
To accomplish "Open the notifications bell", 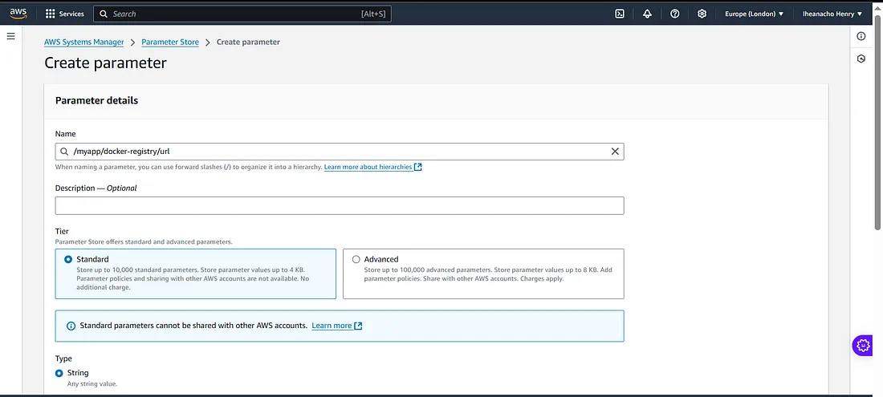I will coord(647,14).
